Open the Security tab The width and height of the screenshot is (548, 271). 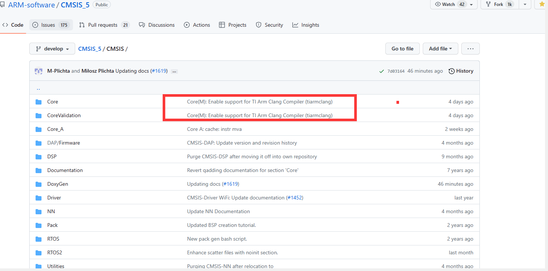[x=269, y=25]
